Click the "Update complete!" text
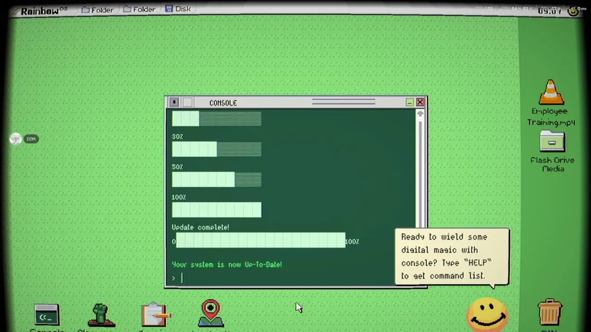Screen dimensions: 591x332 (200, 227)
